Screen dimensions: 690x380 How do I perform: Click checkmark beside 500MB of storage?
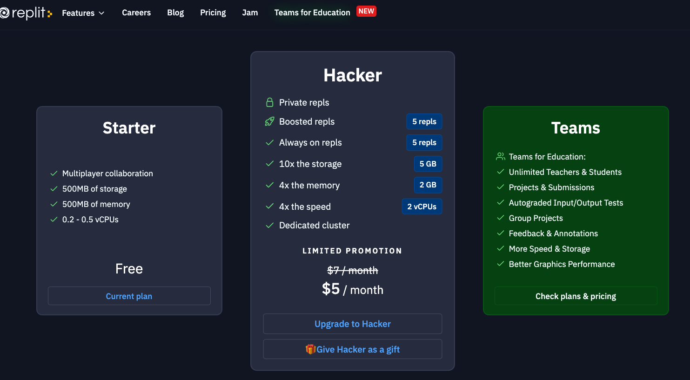click(x=54, y=188)
